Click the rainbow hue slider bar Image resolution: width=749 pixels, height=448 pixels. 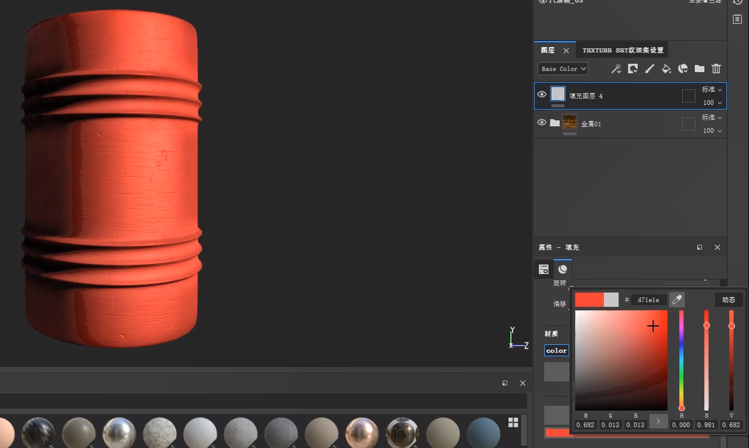coord(682,360)
